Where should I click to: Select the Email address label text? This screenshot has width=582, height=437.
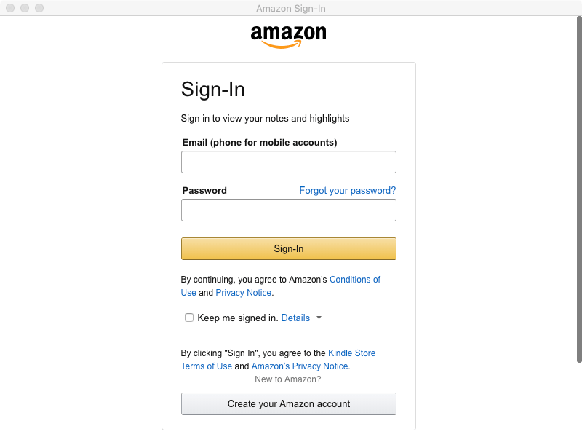pos(259,142)
